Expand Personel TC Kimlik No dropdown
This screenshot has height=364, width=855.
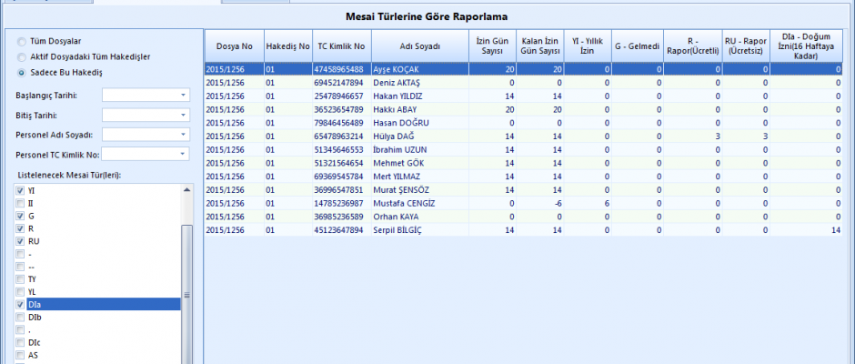(x=183, y=155)
